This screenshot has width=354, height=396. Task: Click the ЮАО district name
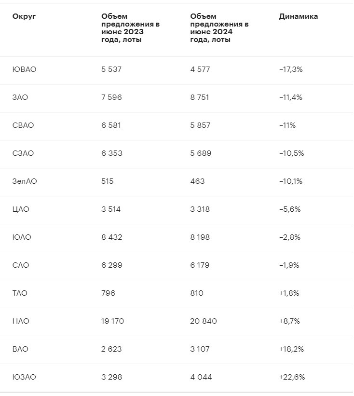tap(21, 237)
